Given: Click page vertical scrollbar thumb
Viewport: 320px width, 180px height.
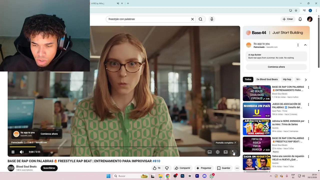Looking at the screenshot, I should [x=318, y=42].
